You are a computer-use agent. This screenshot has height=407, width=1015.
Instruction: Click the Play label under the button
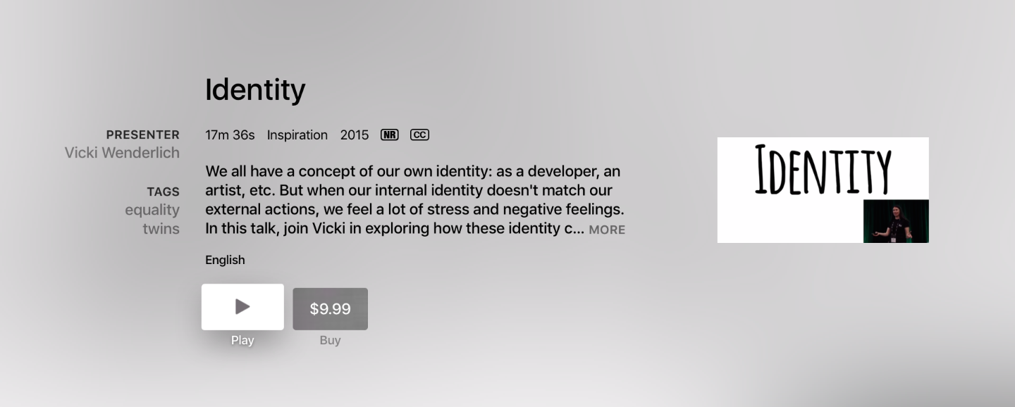pyautogui.click(x=242, y=340)
